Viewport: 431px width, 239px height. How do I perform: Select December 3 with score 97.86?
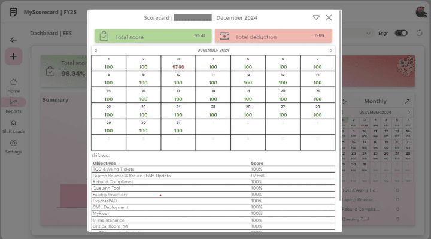(178, 63)
